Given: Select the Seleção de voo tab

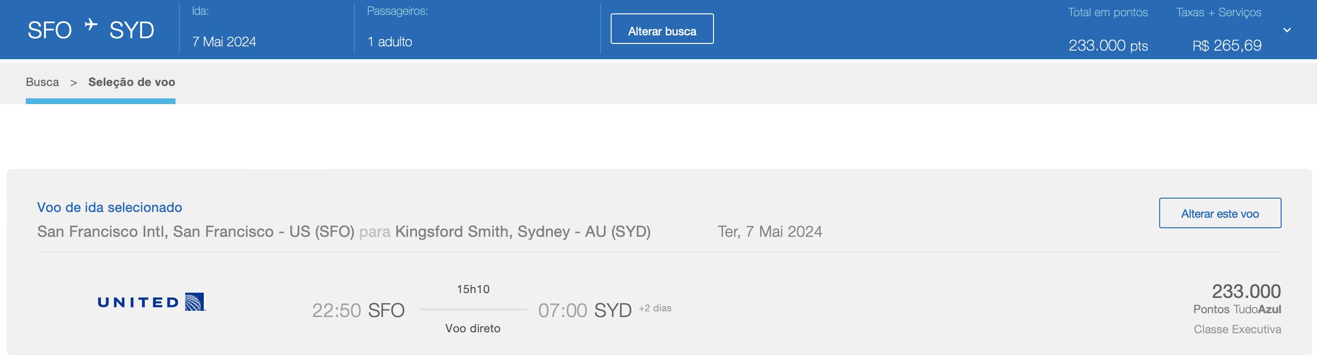Looking at the screenshot, I should tap(132, 82).
